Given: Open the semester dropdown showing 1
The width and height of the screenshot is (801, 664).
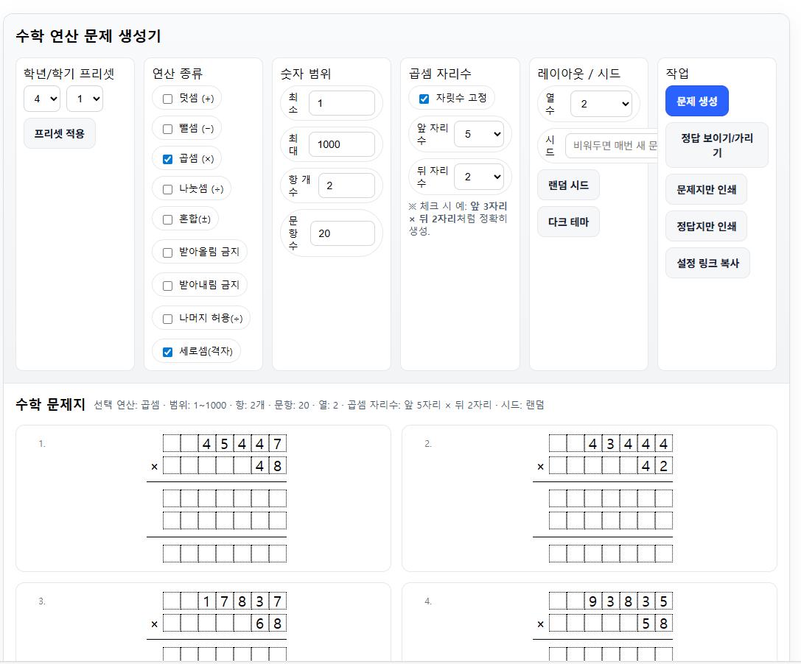Looking at the screenshot, I should tap(85, 99).
